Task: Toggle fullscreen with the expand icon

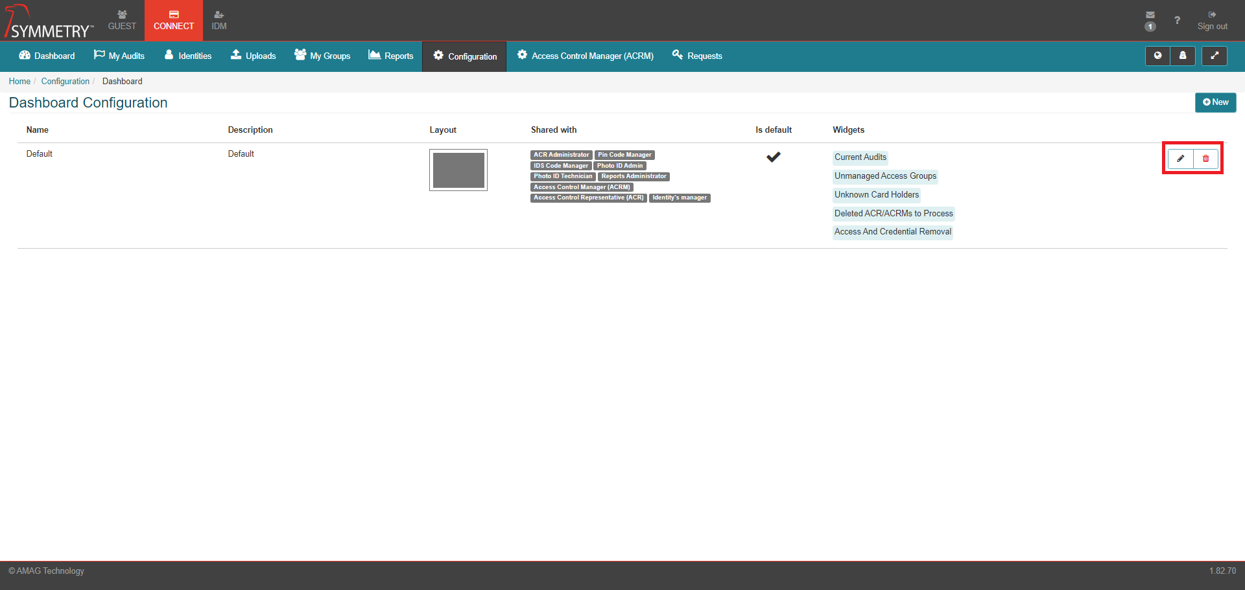Action: [1215, 56]
